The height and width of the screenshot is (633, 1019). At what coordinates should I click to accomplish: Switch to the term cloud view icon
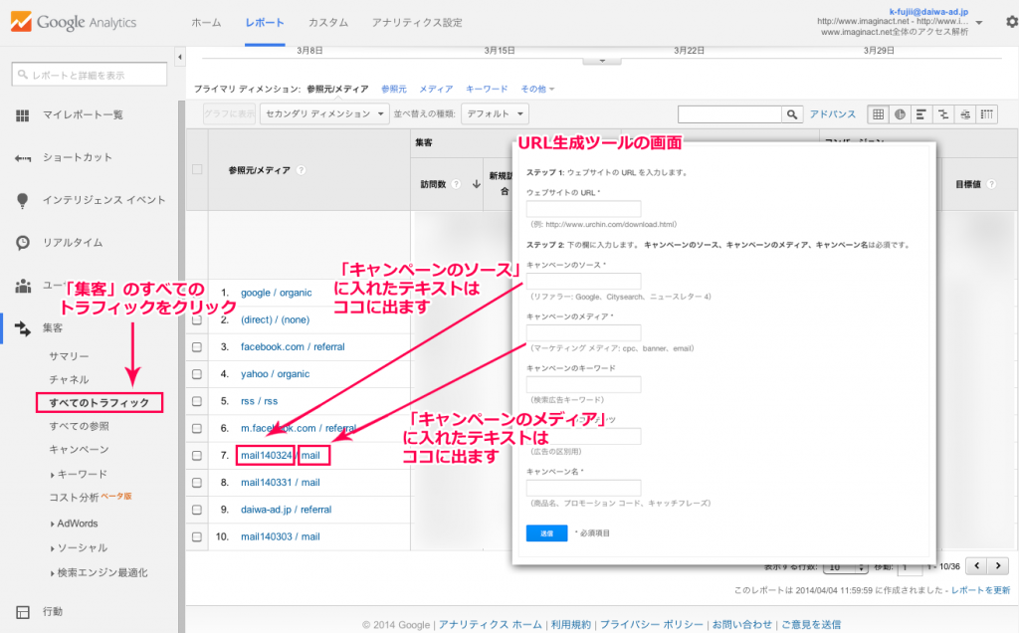965,114
